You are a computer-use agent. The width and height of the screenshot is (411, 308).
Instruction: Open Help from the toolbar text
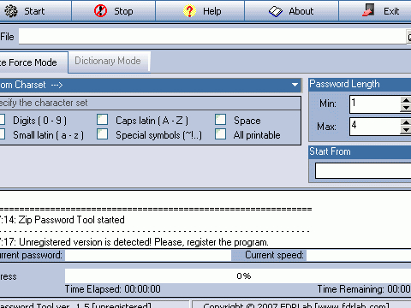(x=212, y=11)
